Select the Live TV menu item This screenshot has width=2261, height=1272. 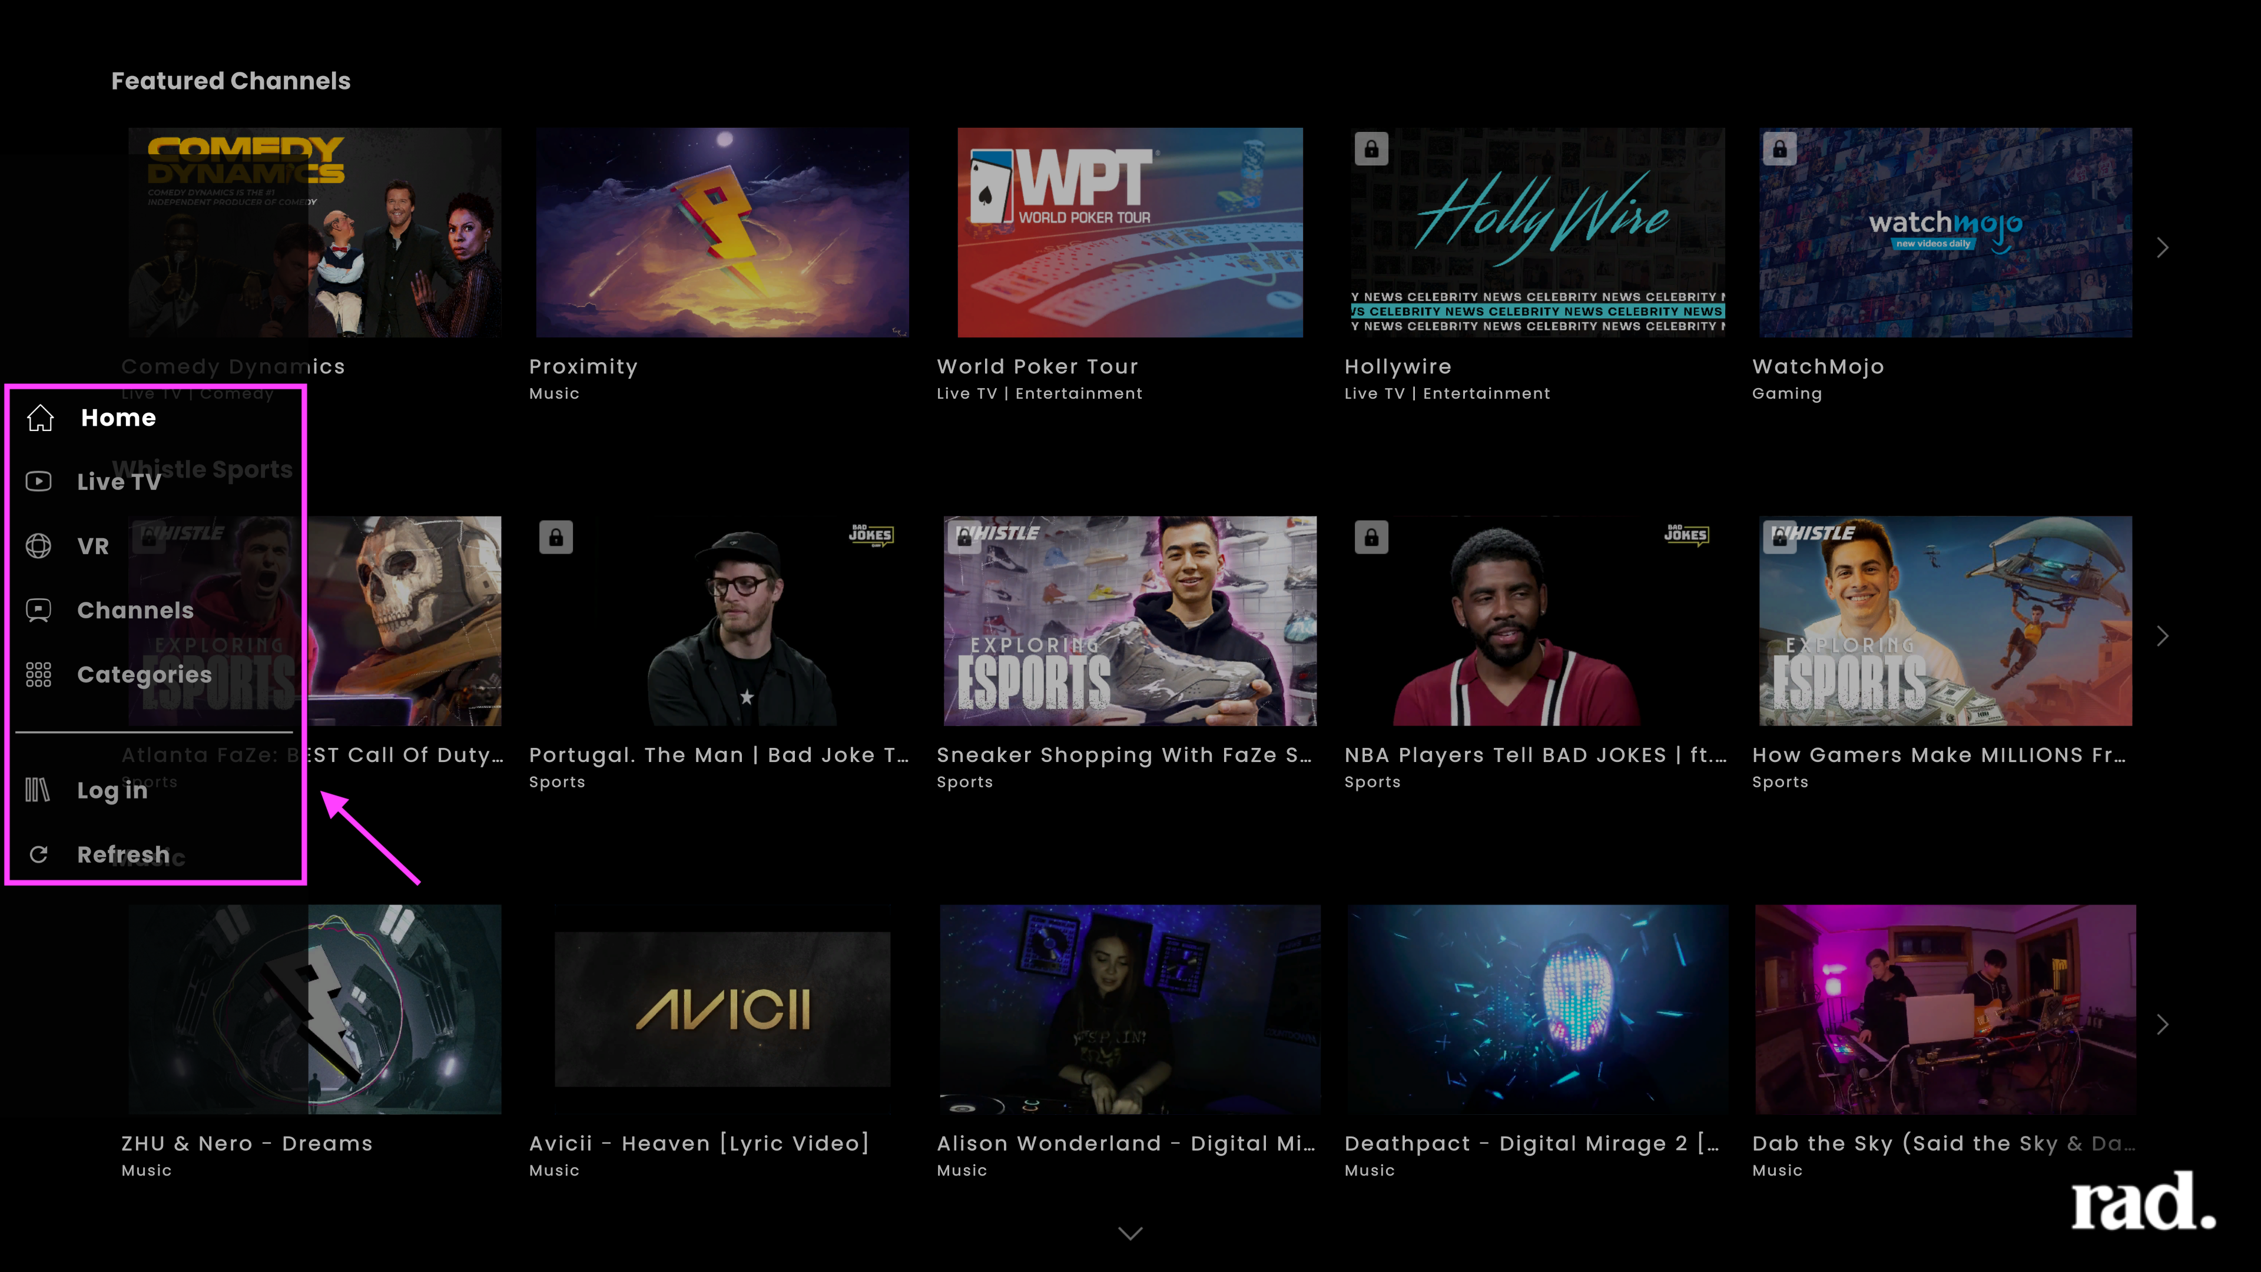point(118,481)
